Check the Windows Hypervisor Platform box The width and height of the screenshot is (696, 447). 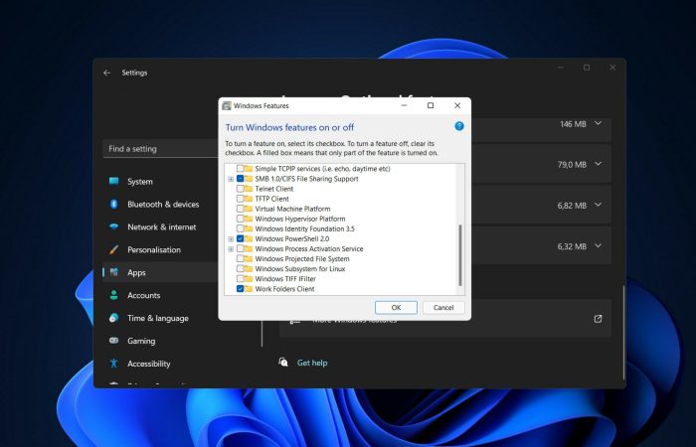coord(240,219)
